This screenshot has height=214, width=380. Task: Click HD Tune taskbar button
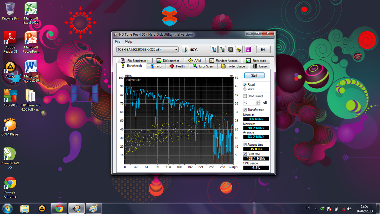77,209
